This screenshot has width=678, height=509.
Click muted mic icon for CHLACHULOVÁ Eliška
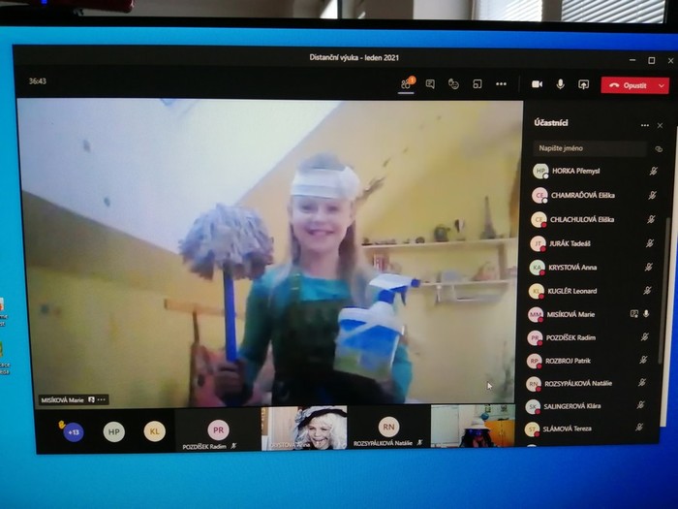click(x=651, y=219)
